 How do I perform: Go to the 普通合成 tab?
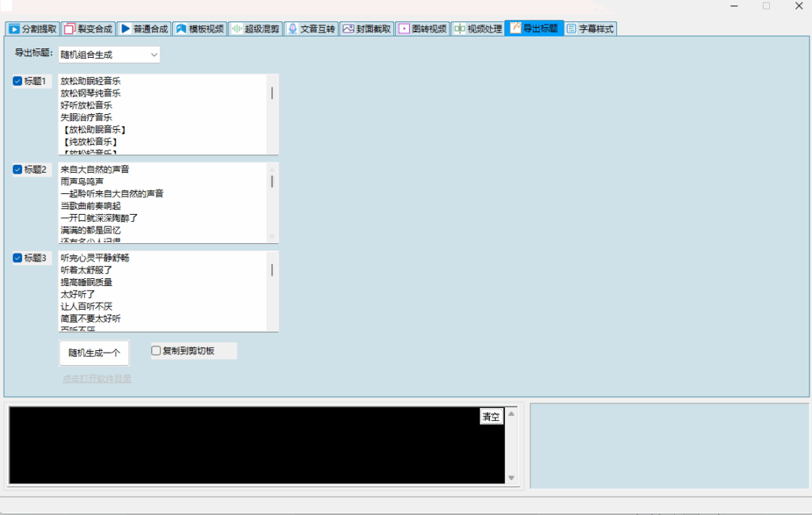click(144, 29)
